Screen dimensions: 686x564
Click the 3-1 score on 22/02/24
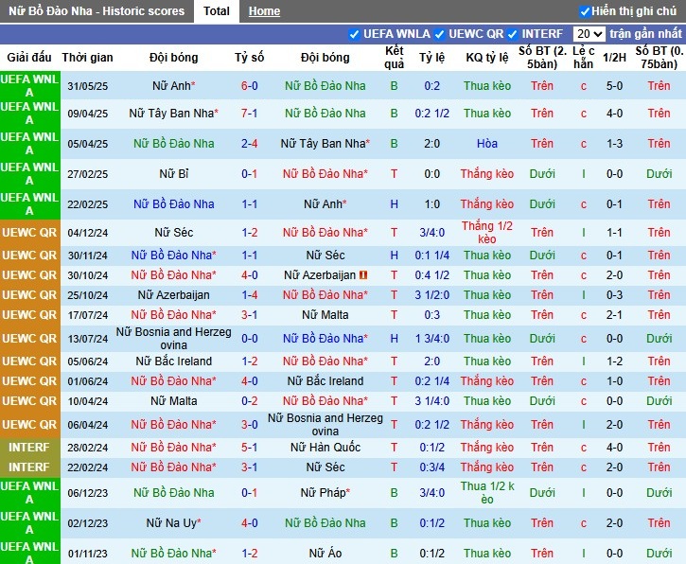point(250,467)
